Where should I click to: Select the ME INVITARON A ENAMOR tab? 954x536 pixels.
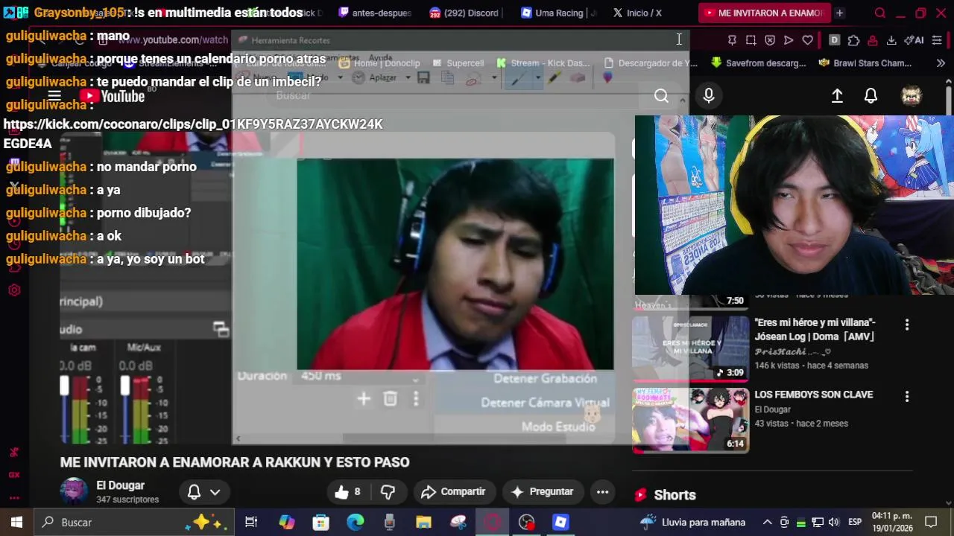(763, 13)
